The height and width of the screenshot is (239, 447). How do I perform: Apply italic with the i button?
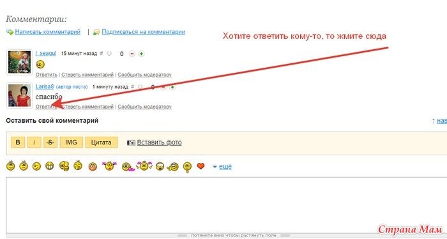(x=34, y=142)
